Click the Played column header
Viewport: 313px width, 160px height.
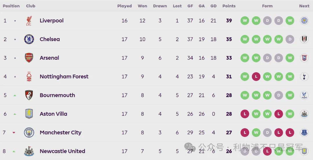point(125,6)
